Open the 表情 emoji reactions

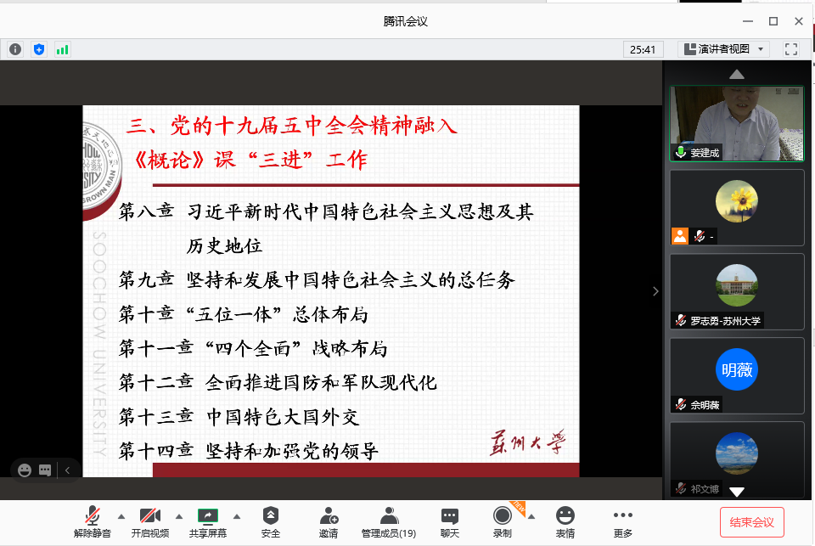click(x=565, y=521)
